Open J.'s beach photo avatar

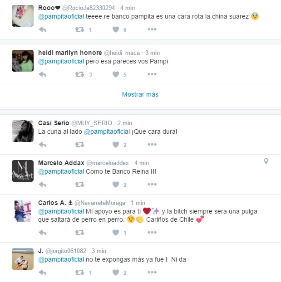click(x=23, y=259)
